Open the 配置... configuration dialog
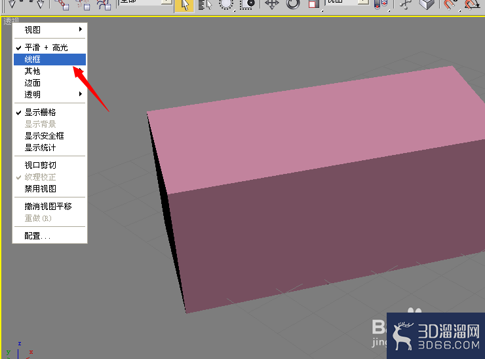 pyautogui.click(x=50, y=236)
